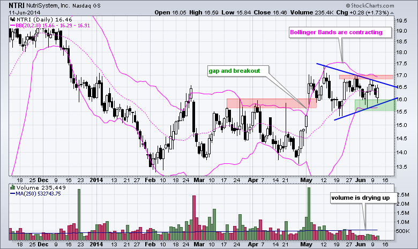Click the tallest green volume bar in May
This screenshot has width=418, height=249.
(309, 214)
